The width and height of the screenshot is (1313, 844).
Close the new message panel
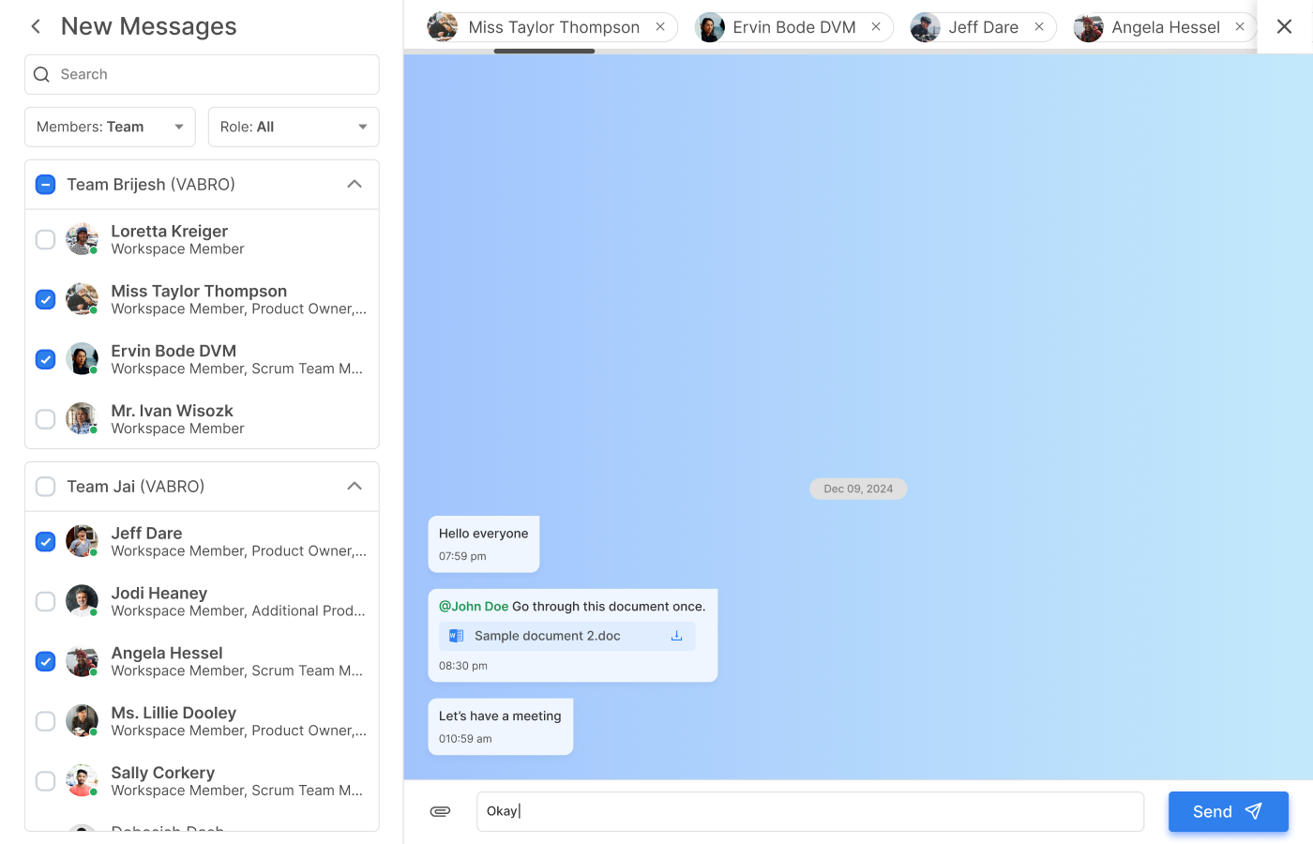(1284, 26)
